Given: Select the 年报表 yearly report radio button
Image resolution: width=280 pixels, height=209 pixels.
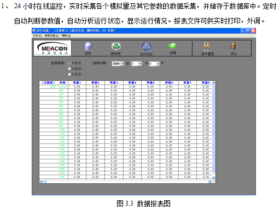Looking at the screenshot, I should tap(69, 74).
